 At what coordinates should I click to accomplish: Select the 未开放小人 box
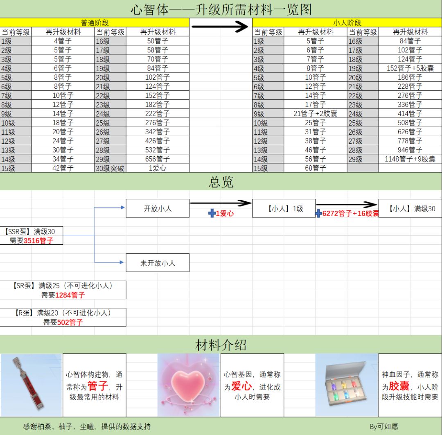158,263
